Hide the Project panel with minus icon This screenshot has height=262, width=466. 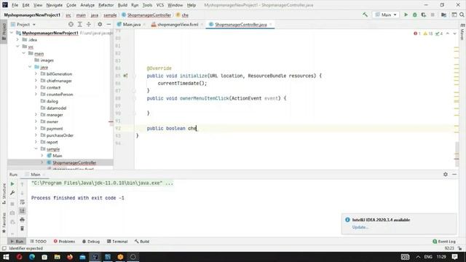click(x=108, y=24)
